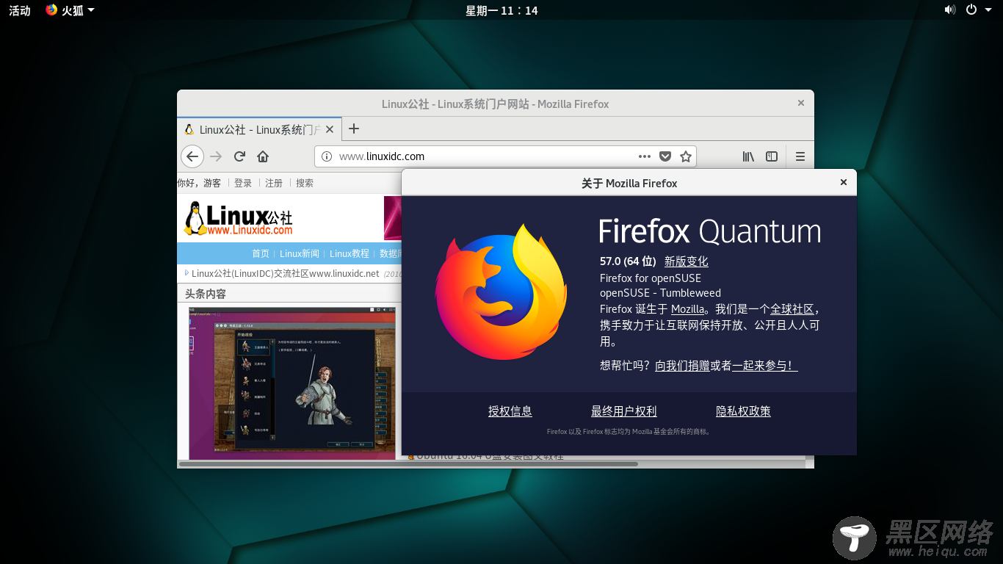Open the 全球社区 global community link
1003x564 pixels.
coord(792,309)
